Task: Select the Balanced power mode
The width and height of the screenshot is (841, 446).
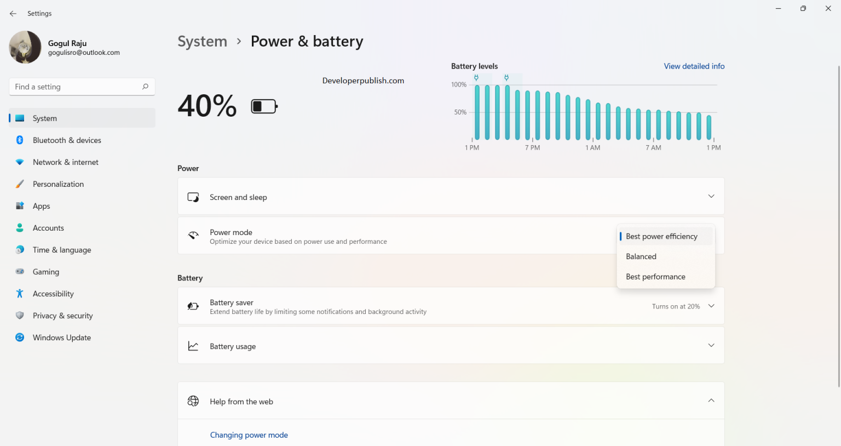Action: coord(641,256)
